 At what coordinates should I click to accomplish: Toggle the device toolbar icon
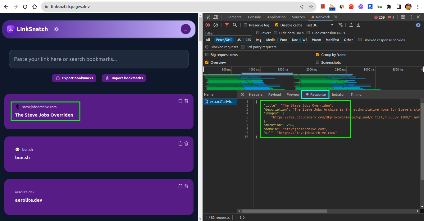pyautogui.click(x=216, y=17)
